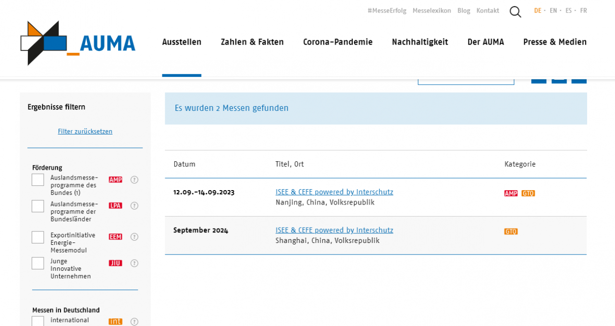Reset filters via Filter zurücksetzen

point(85,132)
